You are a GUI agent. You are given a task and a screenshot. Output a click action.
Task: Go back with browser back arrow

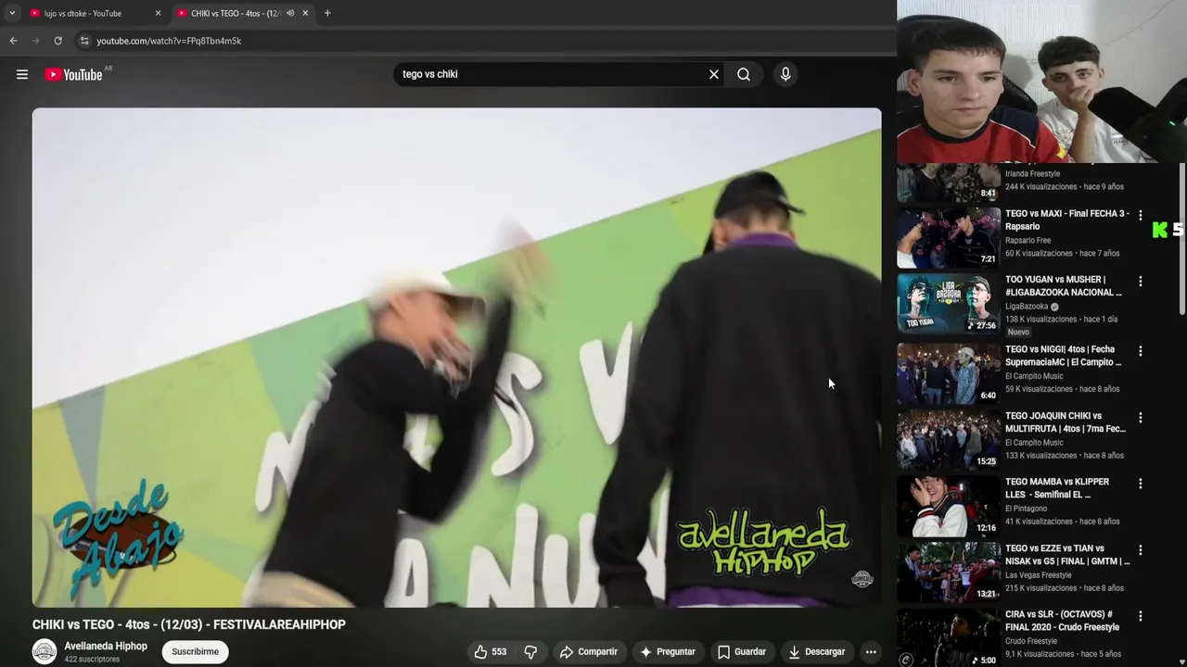tap(13, 41)
